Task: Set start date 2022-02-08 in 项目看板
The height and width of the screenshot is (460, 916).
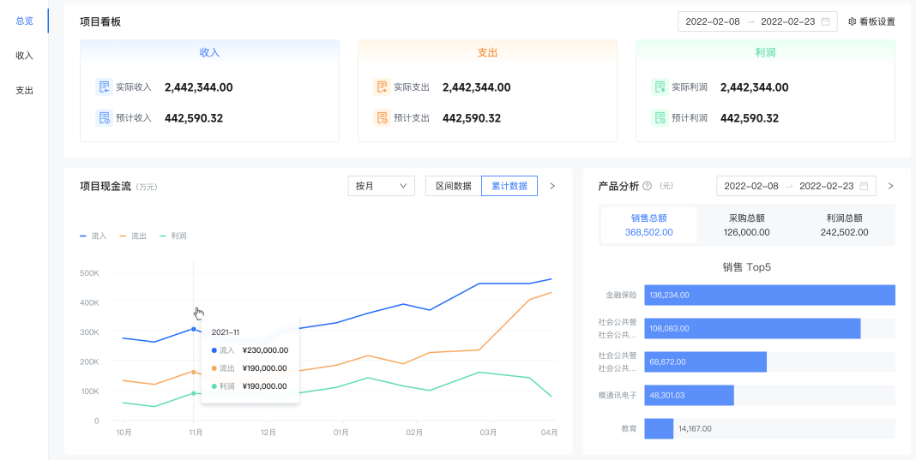Action: (713, 21)
